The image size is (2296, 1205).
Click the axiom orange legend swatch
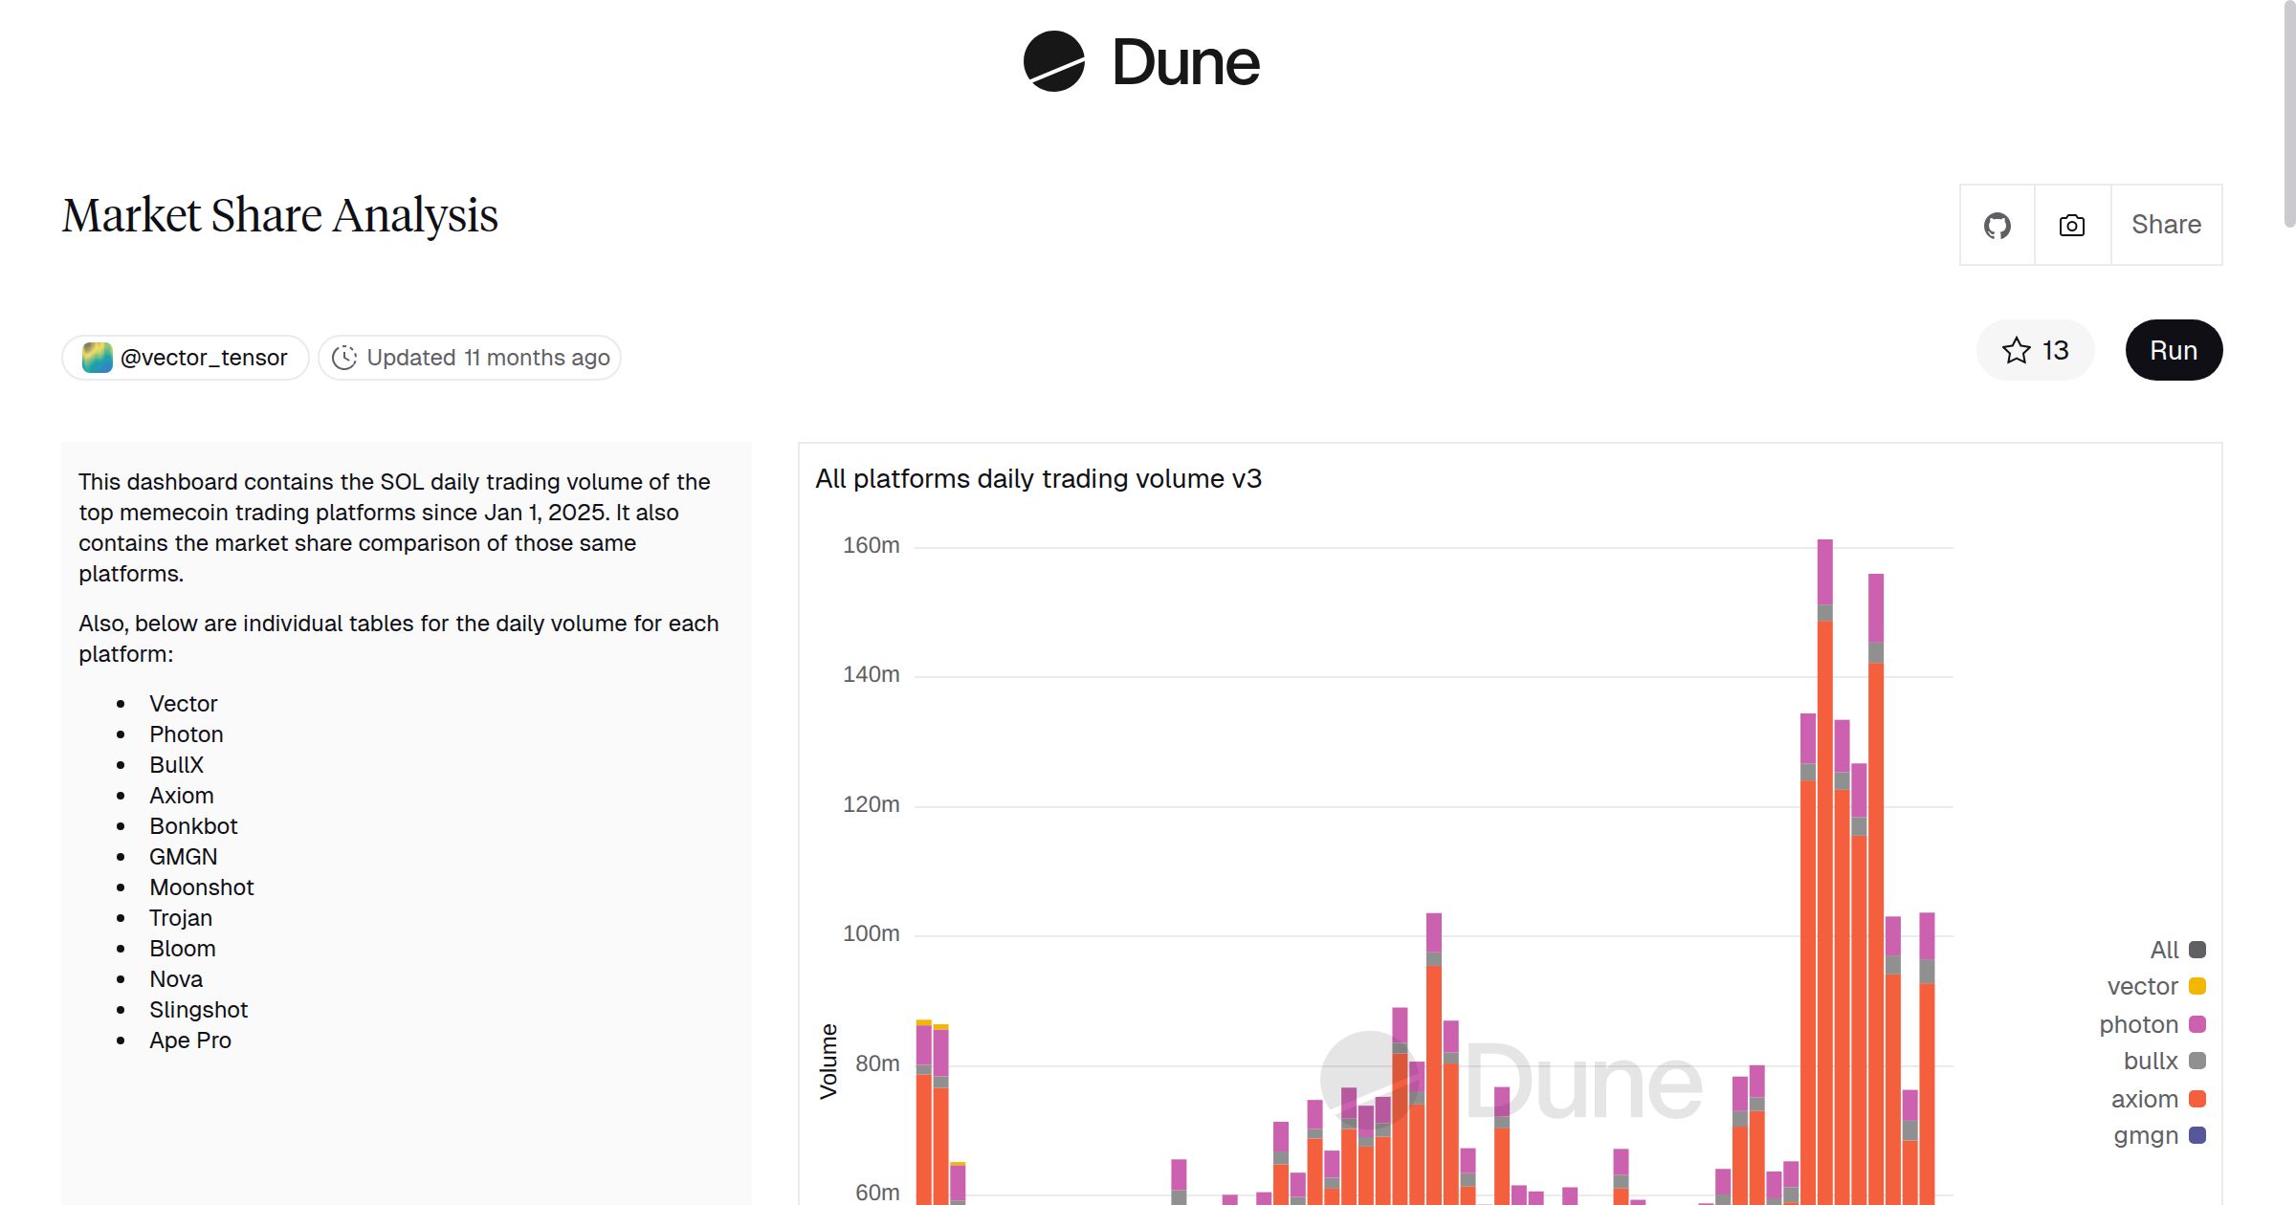(x=2197, y=1099)
